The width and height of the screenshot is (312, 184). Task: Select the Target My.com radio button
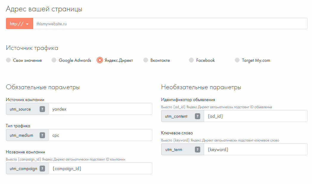point(237,60)
